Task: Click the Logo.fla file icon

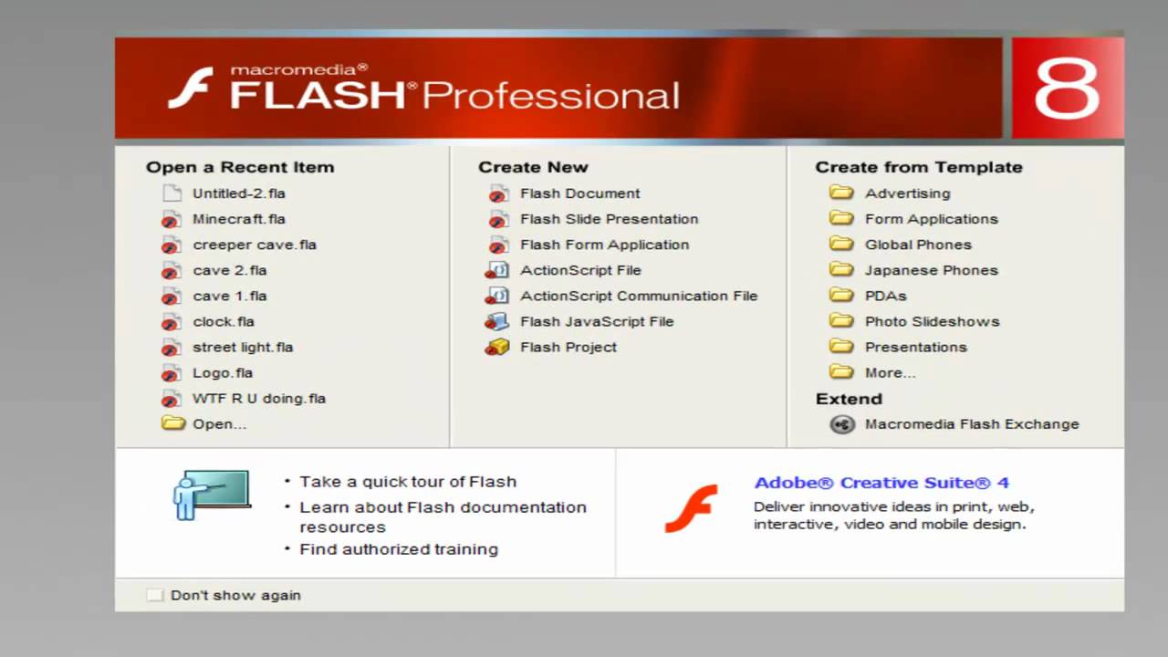Action: 172,372
